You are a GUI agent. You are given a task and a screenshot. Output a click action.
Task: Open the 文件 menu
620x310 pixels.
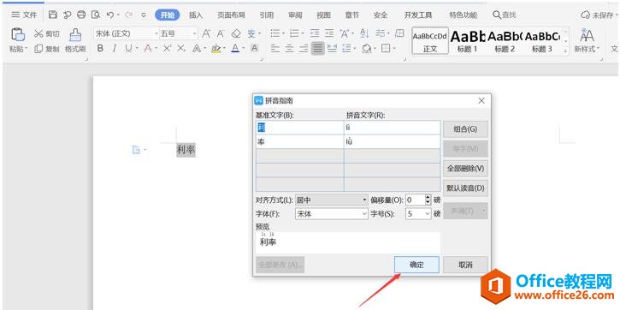pyautogui.click(x=24, y=15)
